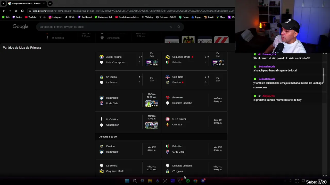Viewport: 330px width, 185px height.
Task: Open Palestino vs U. de Chile Jornada 3 match
Action: [x=194, y=149]
